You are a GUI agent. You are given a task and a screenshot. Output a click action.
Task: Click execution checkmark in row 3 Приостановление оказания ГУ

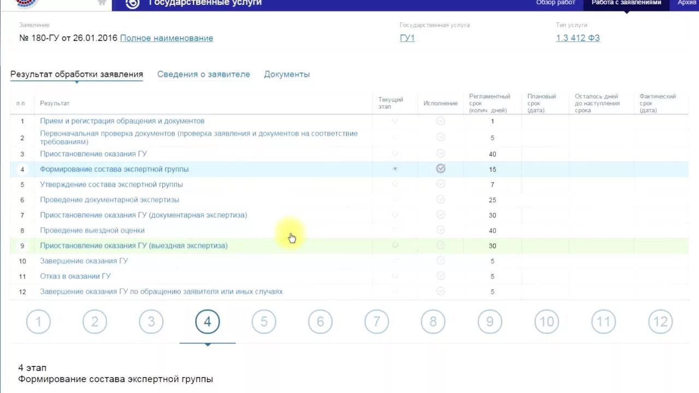click(441, 154)
